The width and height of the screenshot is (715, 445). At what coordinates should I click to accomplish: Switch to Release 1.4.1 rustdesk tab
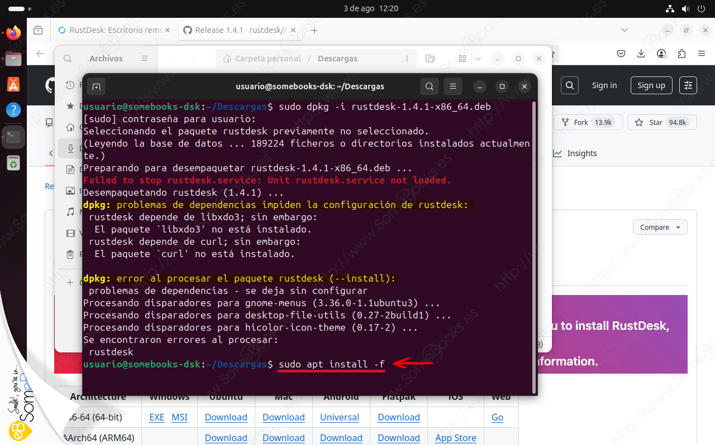point(241,30)
